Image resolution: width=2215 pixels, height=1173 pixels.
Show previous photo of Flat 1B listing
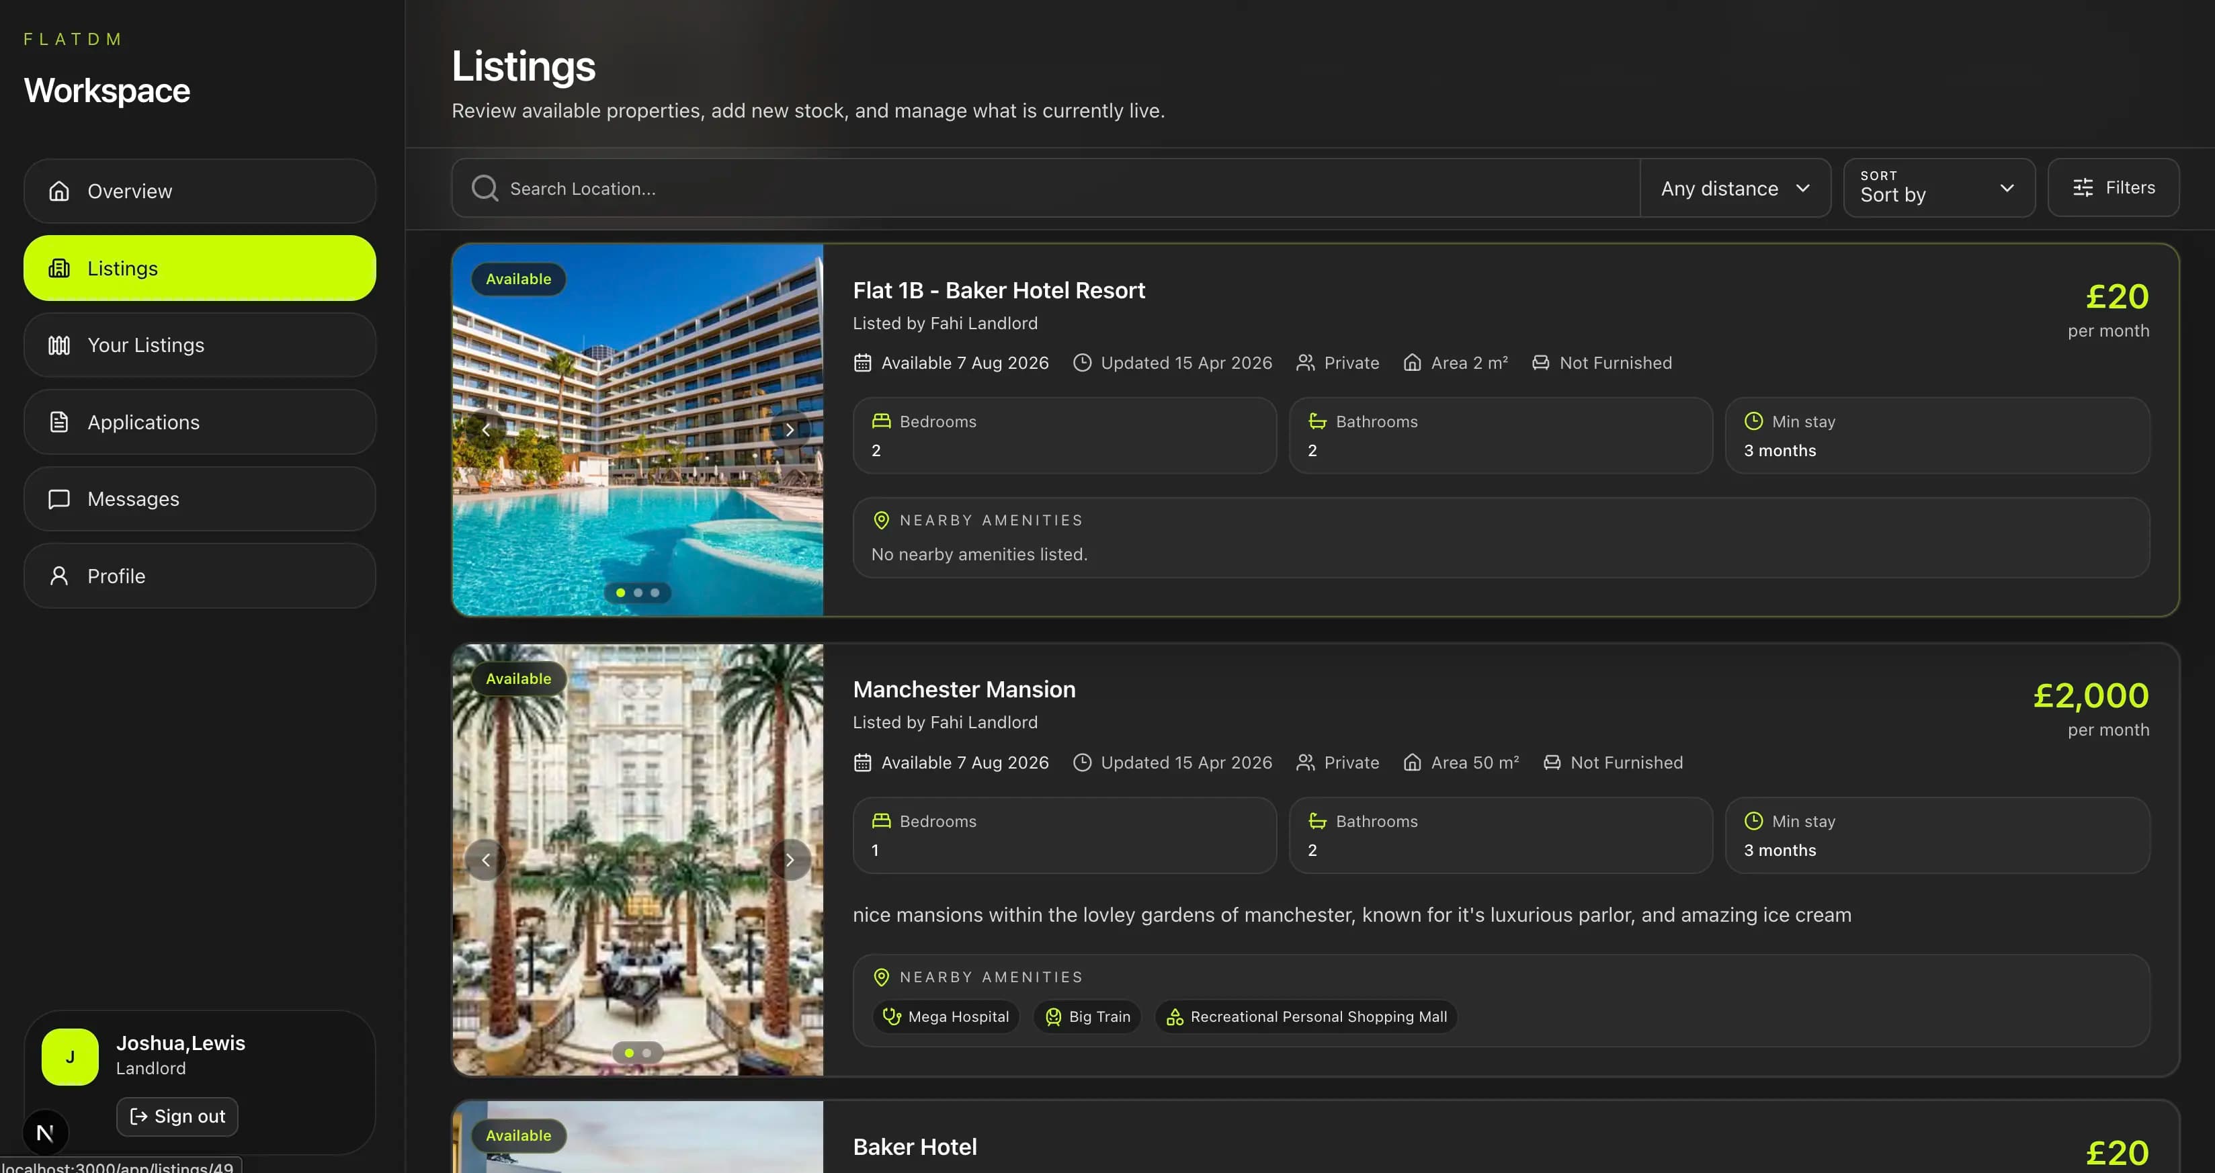click(486, 430)
